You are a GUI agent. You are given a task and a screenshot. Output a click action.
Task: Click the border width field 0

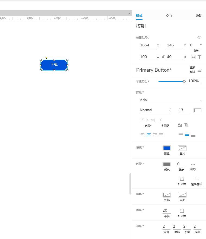coord(181,164)
